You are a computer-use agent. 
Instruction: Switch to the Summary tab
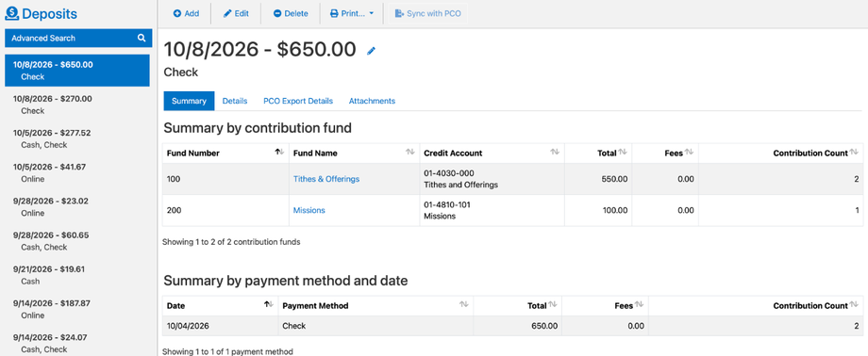pyautogui.click(x=189, y=101)
